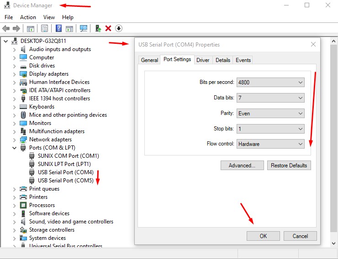The height and width of the screenshot is (259, 338).
Task: Open the Parity dropdown
Action: (x=270, y=114)
